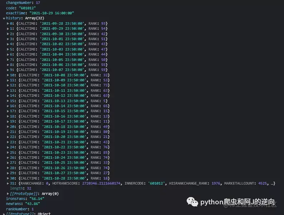The height and width of the screenshot is (215, 284).
Task: Expand history entry 0 dated 2021-09-28
Action: pyautogui.click(x=8, y=23)
